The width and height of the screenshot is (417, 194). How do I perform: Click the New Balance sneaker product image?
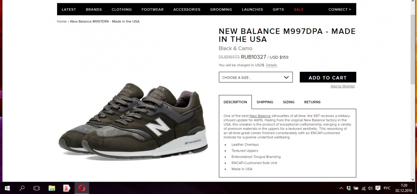coord(133,123)
